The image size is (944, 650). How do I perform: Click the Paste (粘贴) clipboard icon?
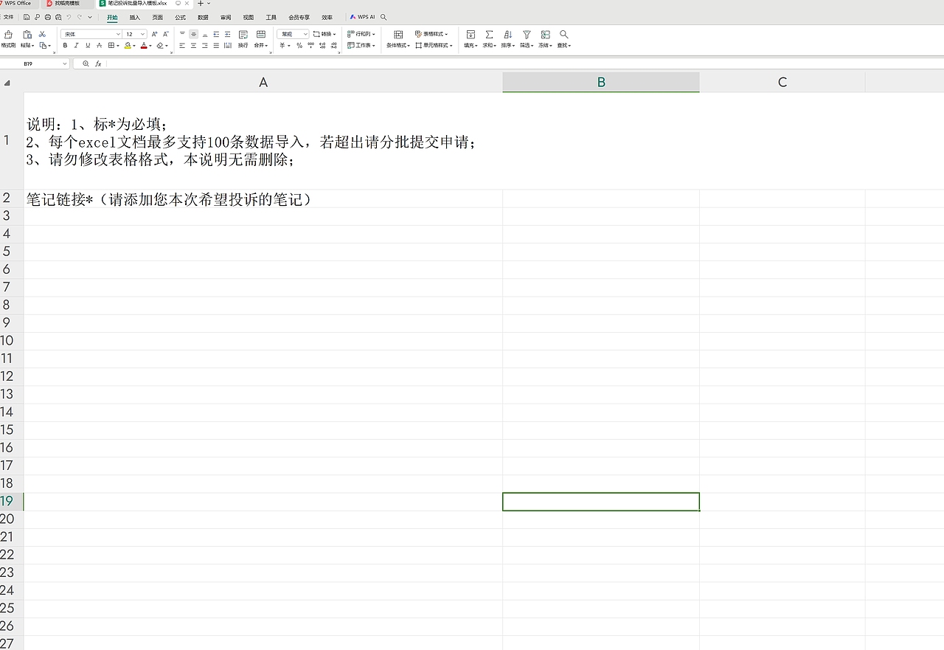(x=27, y=35)
